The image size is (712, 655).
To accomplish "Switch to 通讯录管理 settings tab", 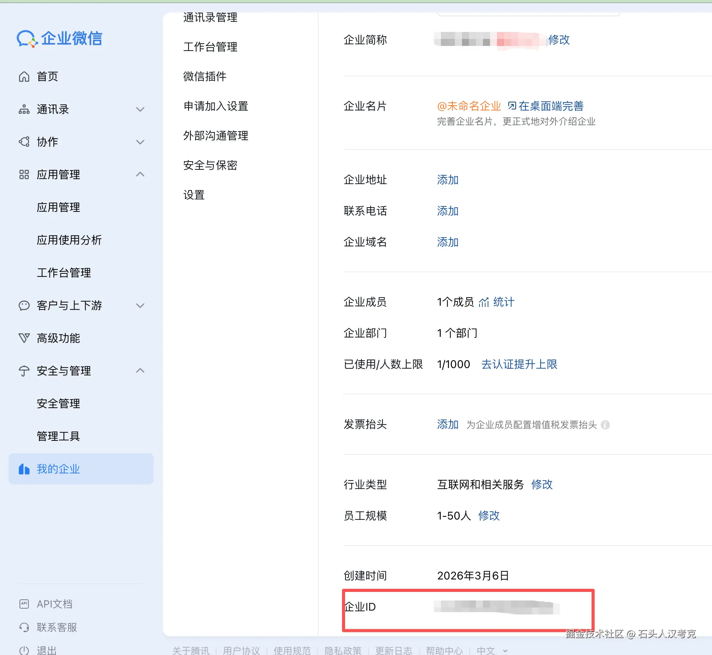I will tap(210, 18).
